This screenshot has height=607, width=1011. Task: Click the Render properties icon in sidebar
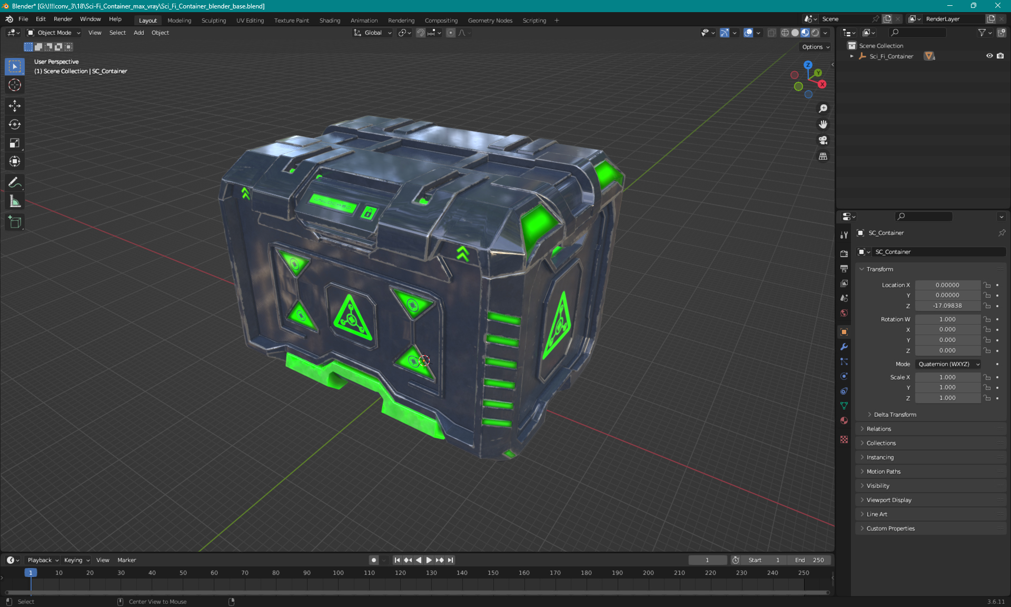point(844,253)
